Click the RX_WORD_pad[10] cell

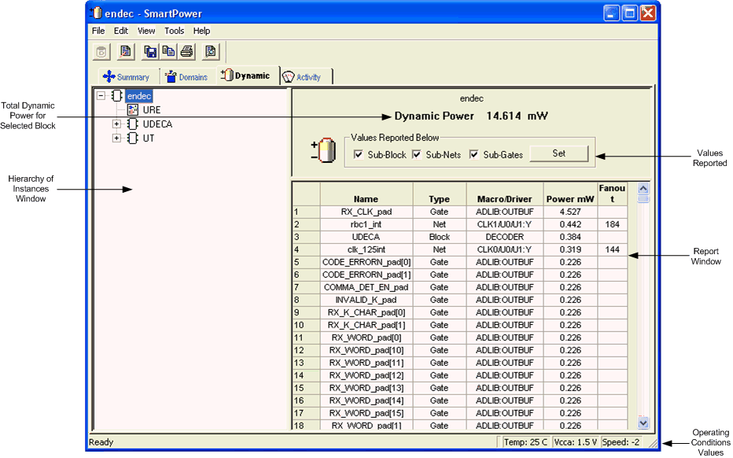point(366,351)
